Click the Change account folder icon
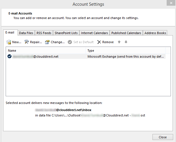The width and height of the screenshot is (176, 142). click(47, 42)
